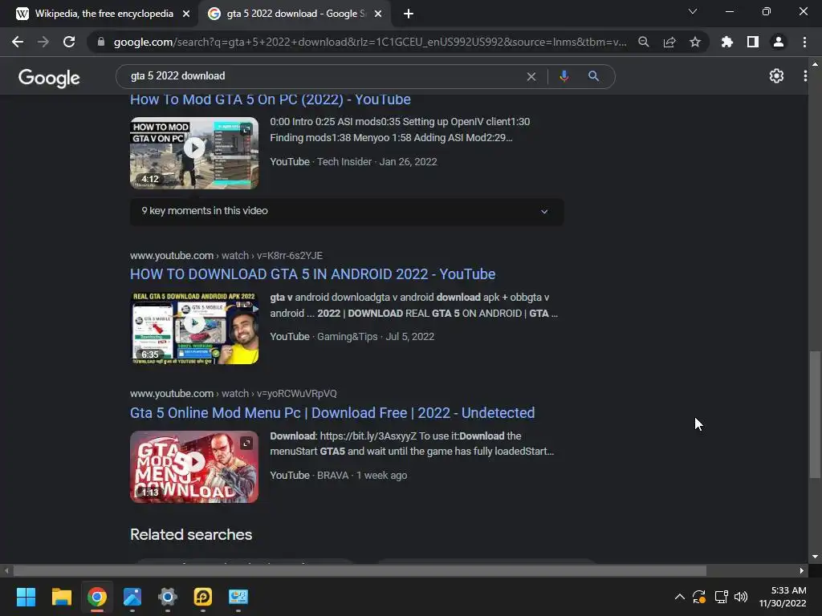822x616 pixels.
Task: Expand preview icon on How To Mod thumbnail
Action: coord(246,129)
